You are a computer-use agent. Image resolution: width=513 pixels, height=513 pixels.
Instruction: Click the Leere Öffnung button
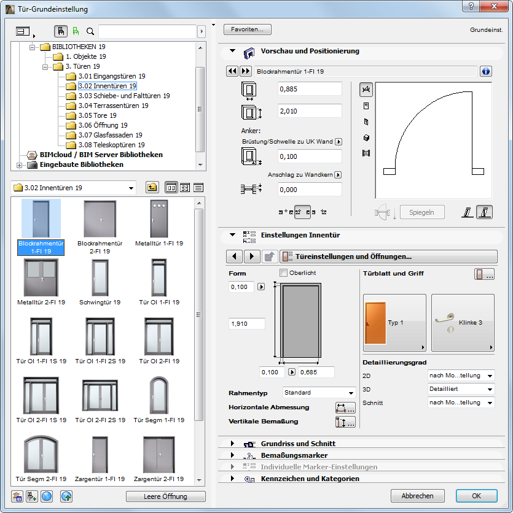click(165, 496)
